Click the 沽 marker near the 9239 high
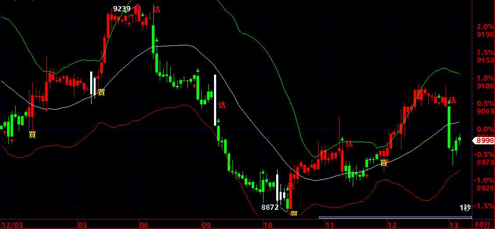The width and height of the screenshot is (495, 229). [157, 10]
